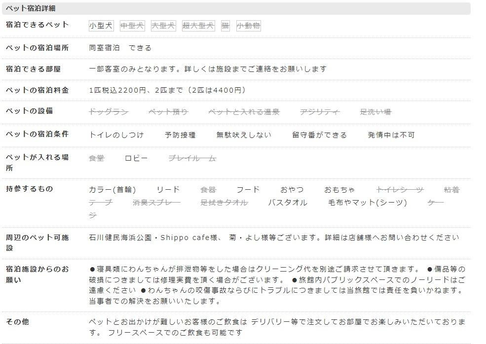Click the リード item
The width and height of the screenshot is (486, 344).
click(x=168, y=189)
